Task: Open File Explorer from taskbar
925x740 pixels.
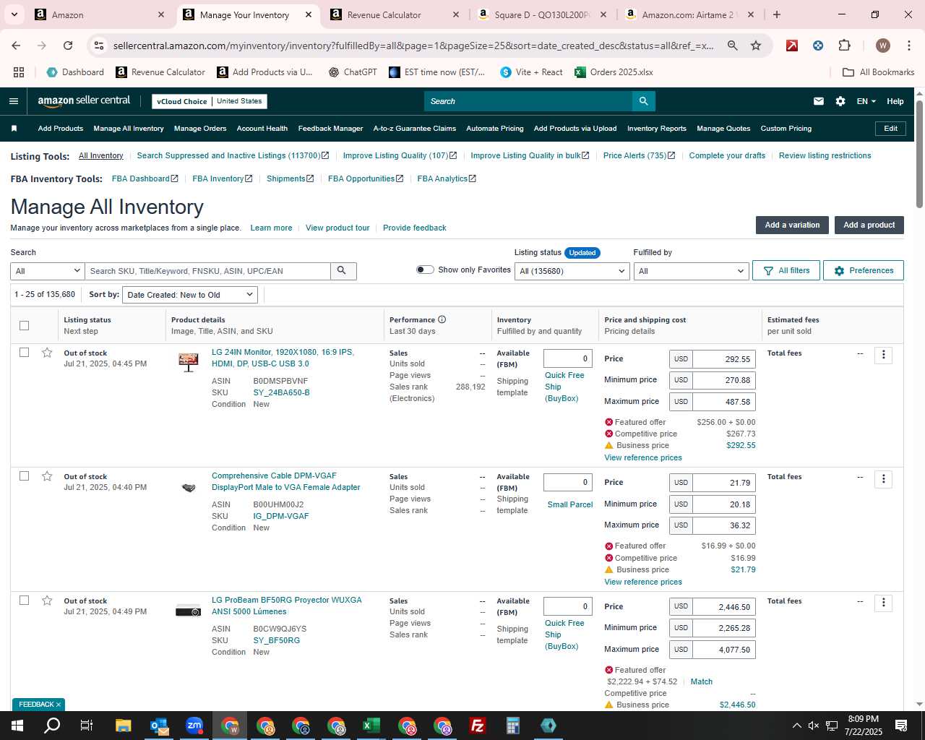Action: (123, 726)
